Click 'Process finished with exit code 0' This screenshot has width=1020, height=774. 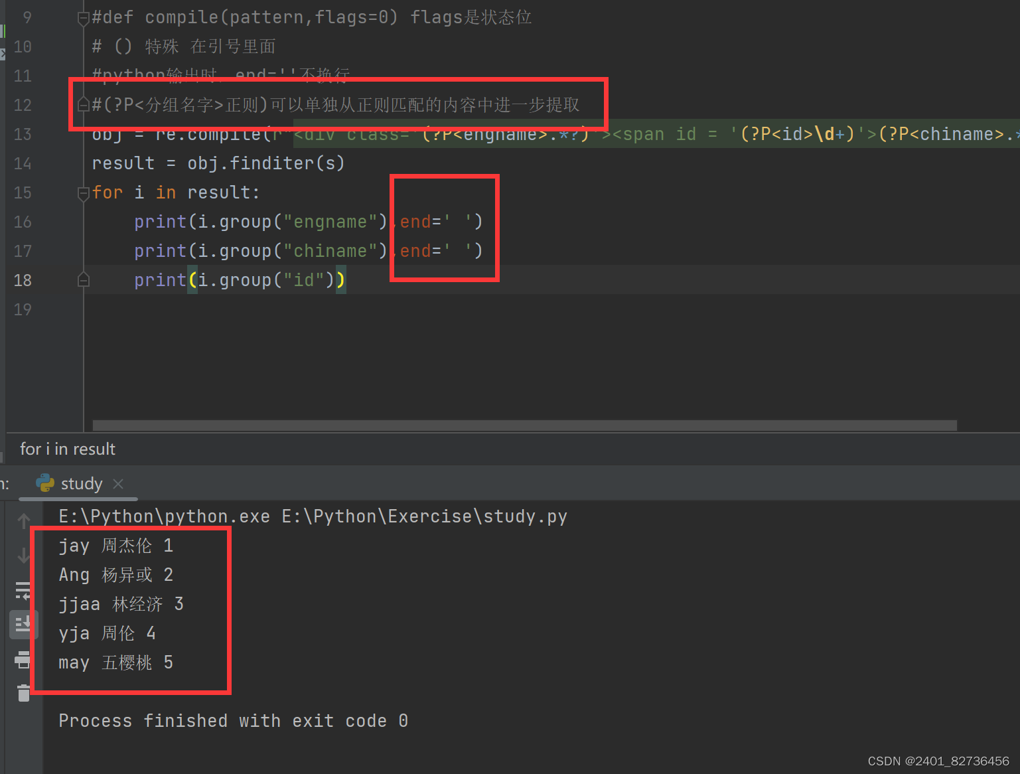click(234, 721)
